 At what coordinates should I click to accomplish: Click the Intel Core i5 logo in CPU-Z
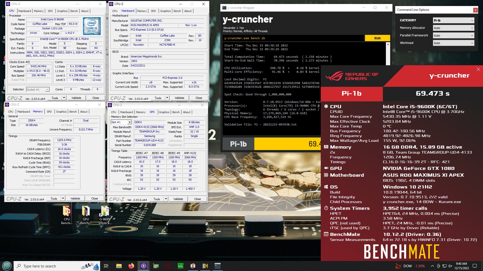(92, 26)
